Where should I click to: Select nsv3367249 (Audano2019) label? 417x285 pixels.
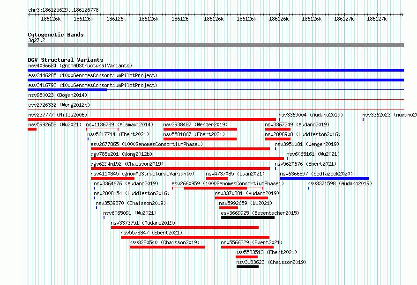pyautogui.click(x=297, y=124)
